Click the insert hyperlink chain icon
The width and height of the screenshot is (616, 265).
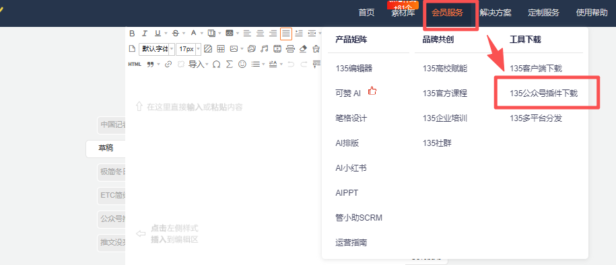coord(168,65)
